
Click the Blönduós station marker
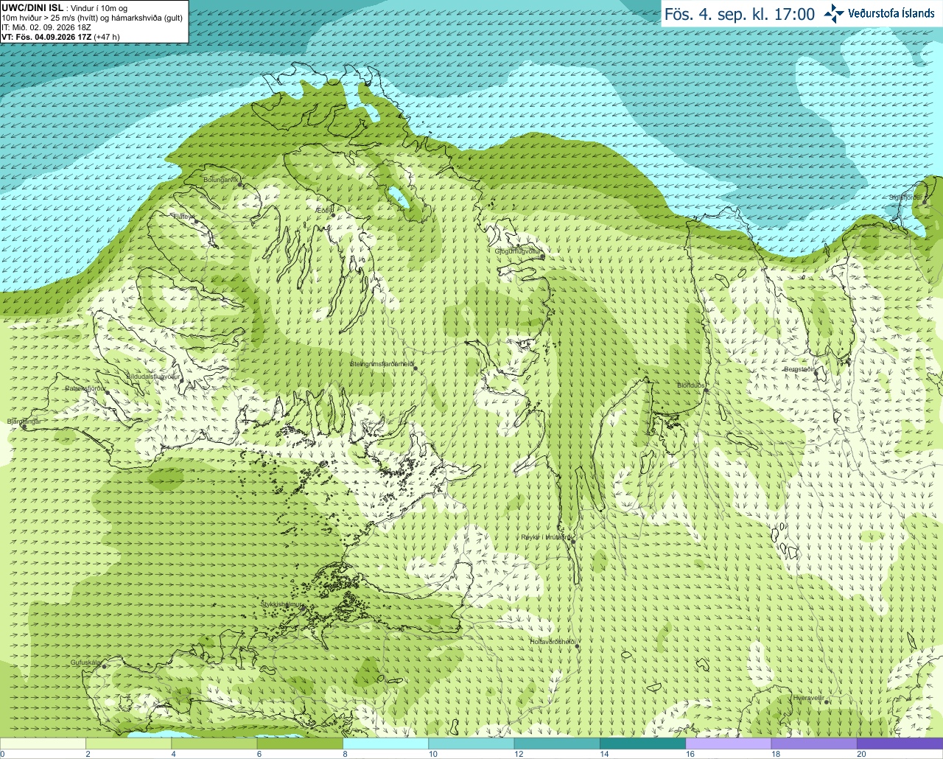coord(706,391)
